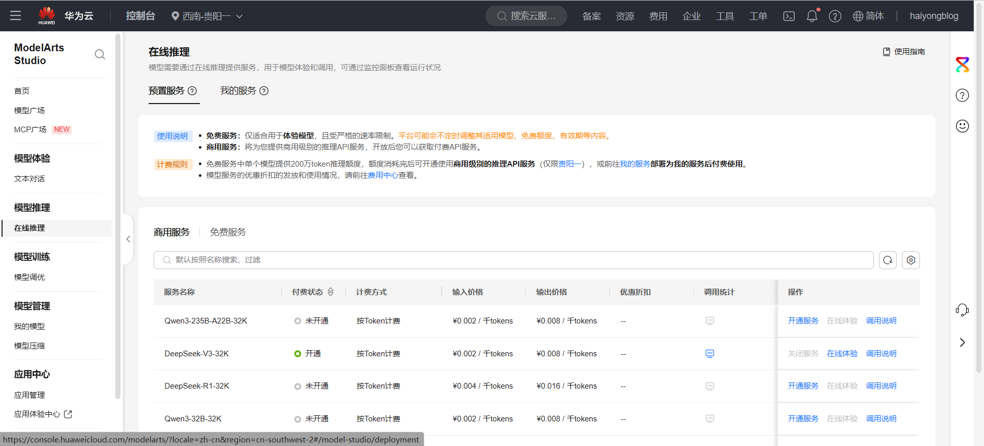Screen dimensions: 984x446
Task: Switch to the 预置服务 tab
Action: tap(167, 91)
